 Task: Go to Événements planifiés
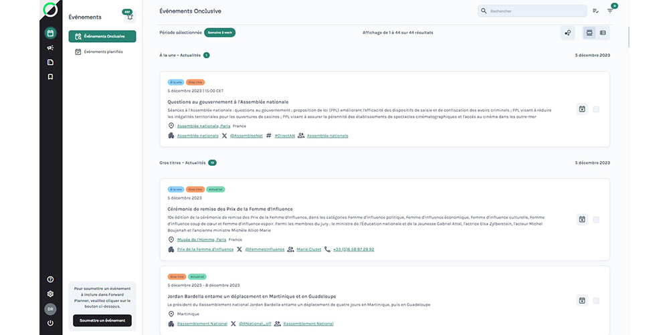[x=102, y=51]
